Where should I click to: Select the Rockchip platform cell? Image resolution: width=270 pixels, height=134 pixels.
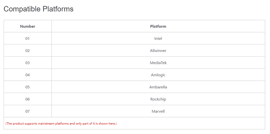tap(158, 99)
